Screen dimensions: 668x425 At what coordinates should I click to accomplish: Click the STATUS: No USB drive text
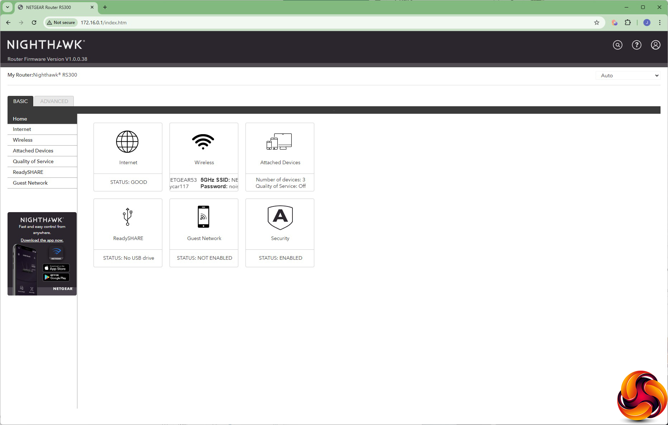click(x=128, y=258)
